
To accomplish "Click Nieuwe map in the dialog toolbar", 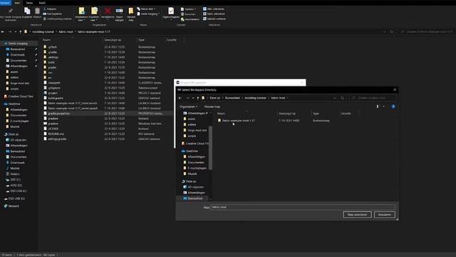I will coord(212,106).
